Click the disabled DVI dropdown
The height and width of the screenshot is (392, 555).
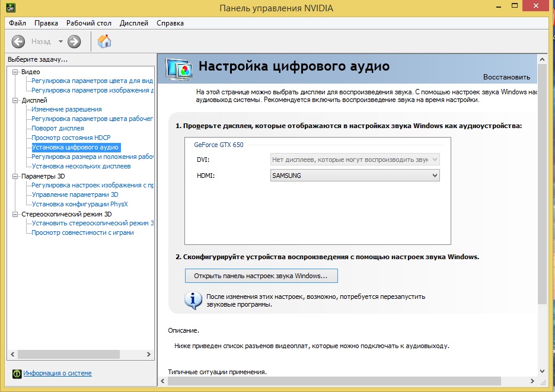pos(355,160)
